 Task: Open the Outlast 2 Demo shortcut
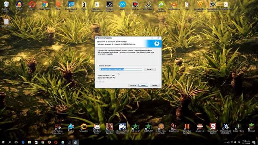pos(239,128)
